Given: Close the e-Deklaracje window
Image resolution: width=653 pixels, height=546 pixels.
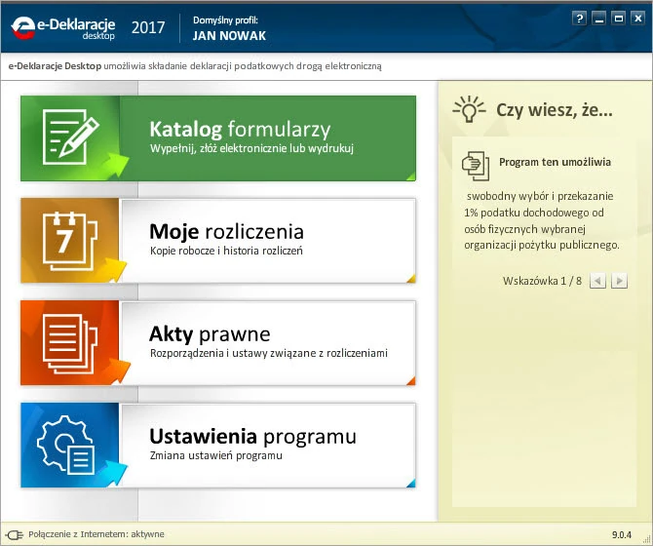Looking at the screenshot, I should [637, 19].
